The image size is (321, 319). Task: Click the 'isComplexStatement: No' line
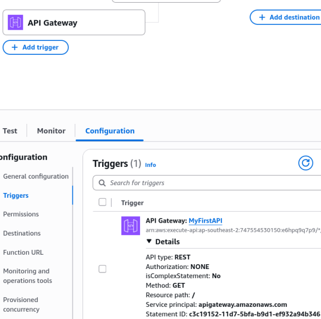tap(183, 276)
